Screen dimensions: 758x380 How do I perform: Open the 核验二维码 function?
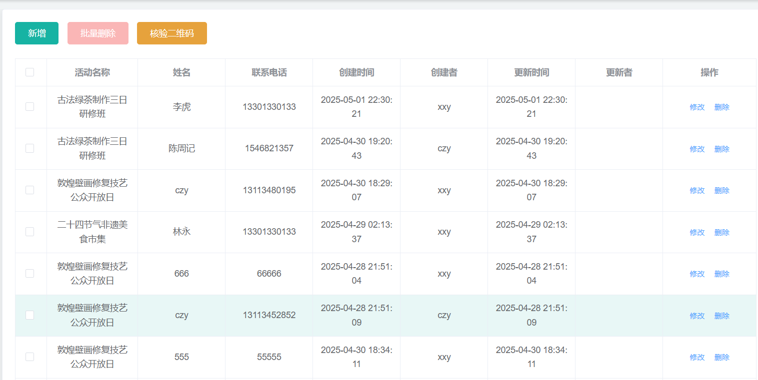[x=171, y=33]
